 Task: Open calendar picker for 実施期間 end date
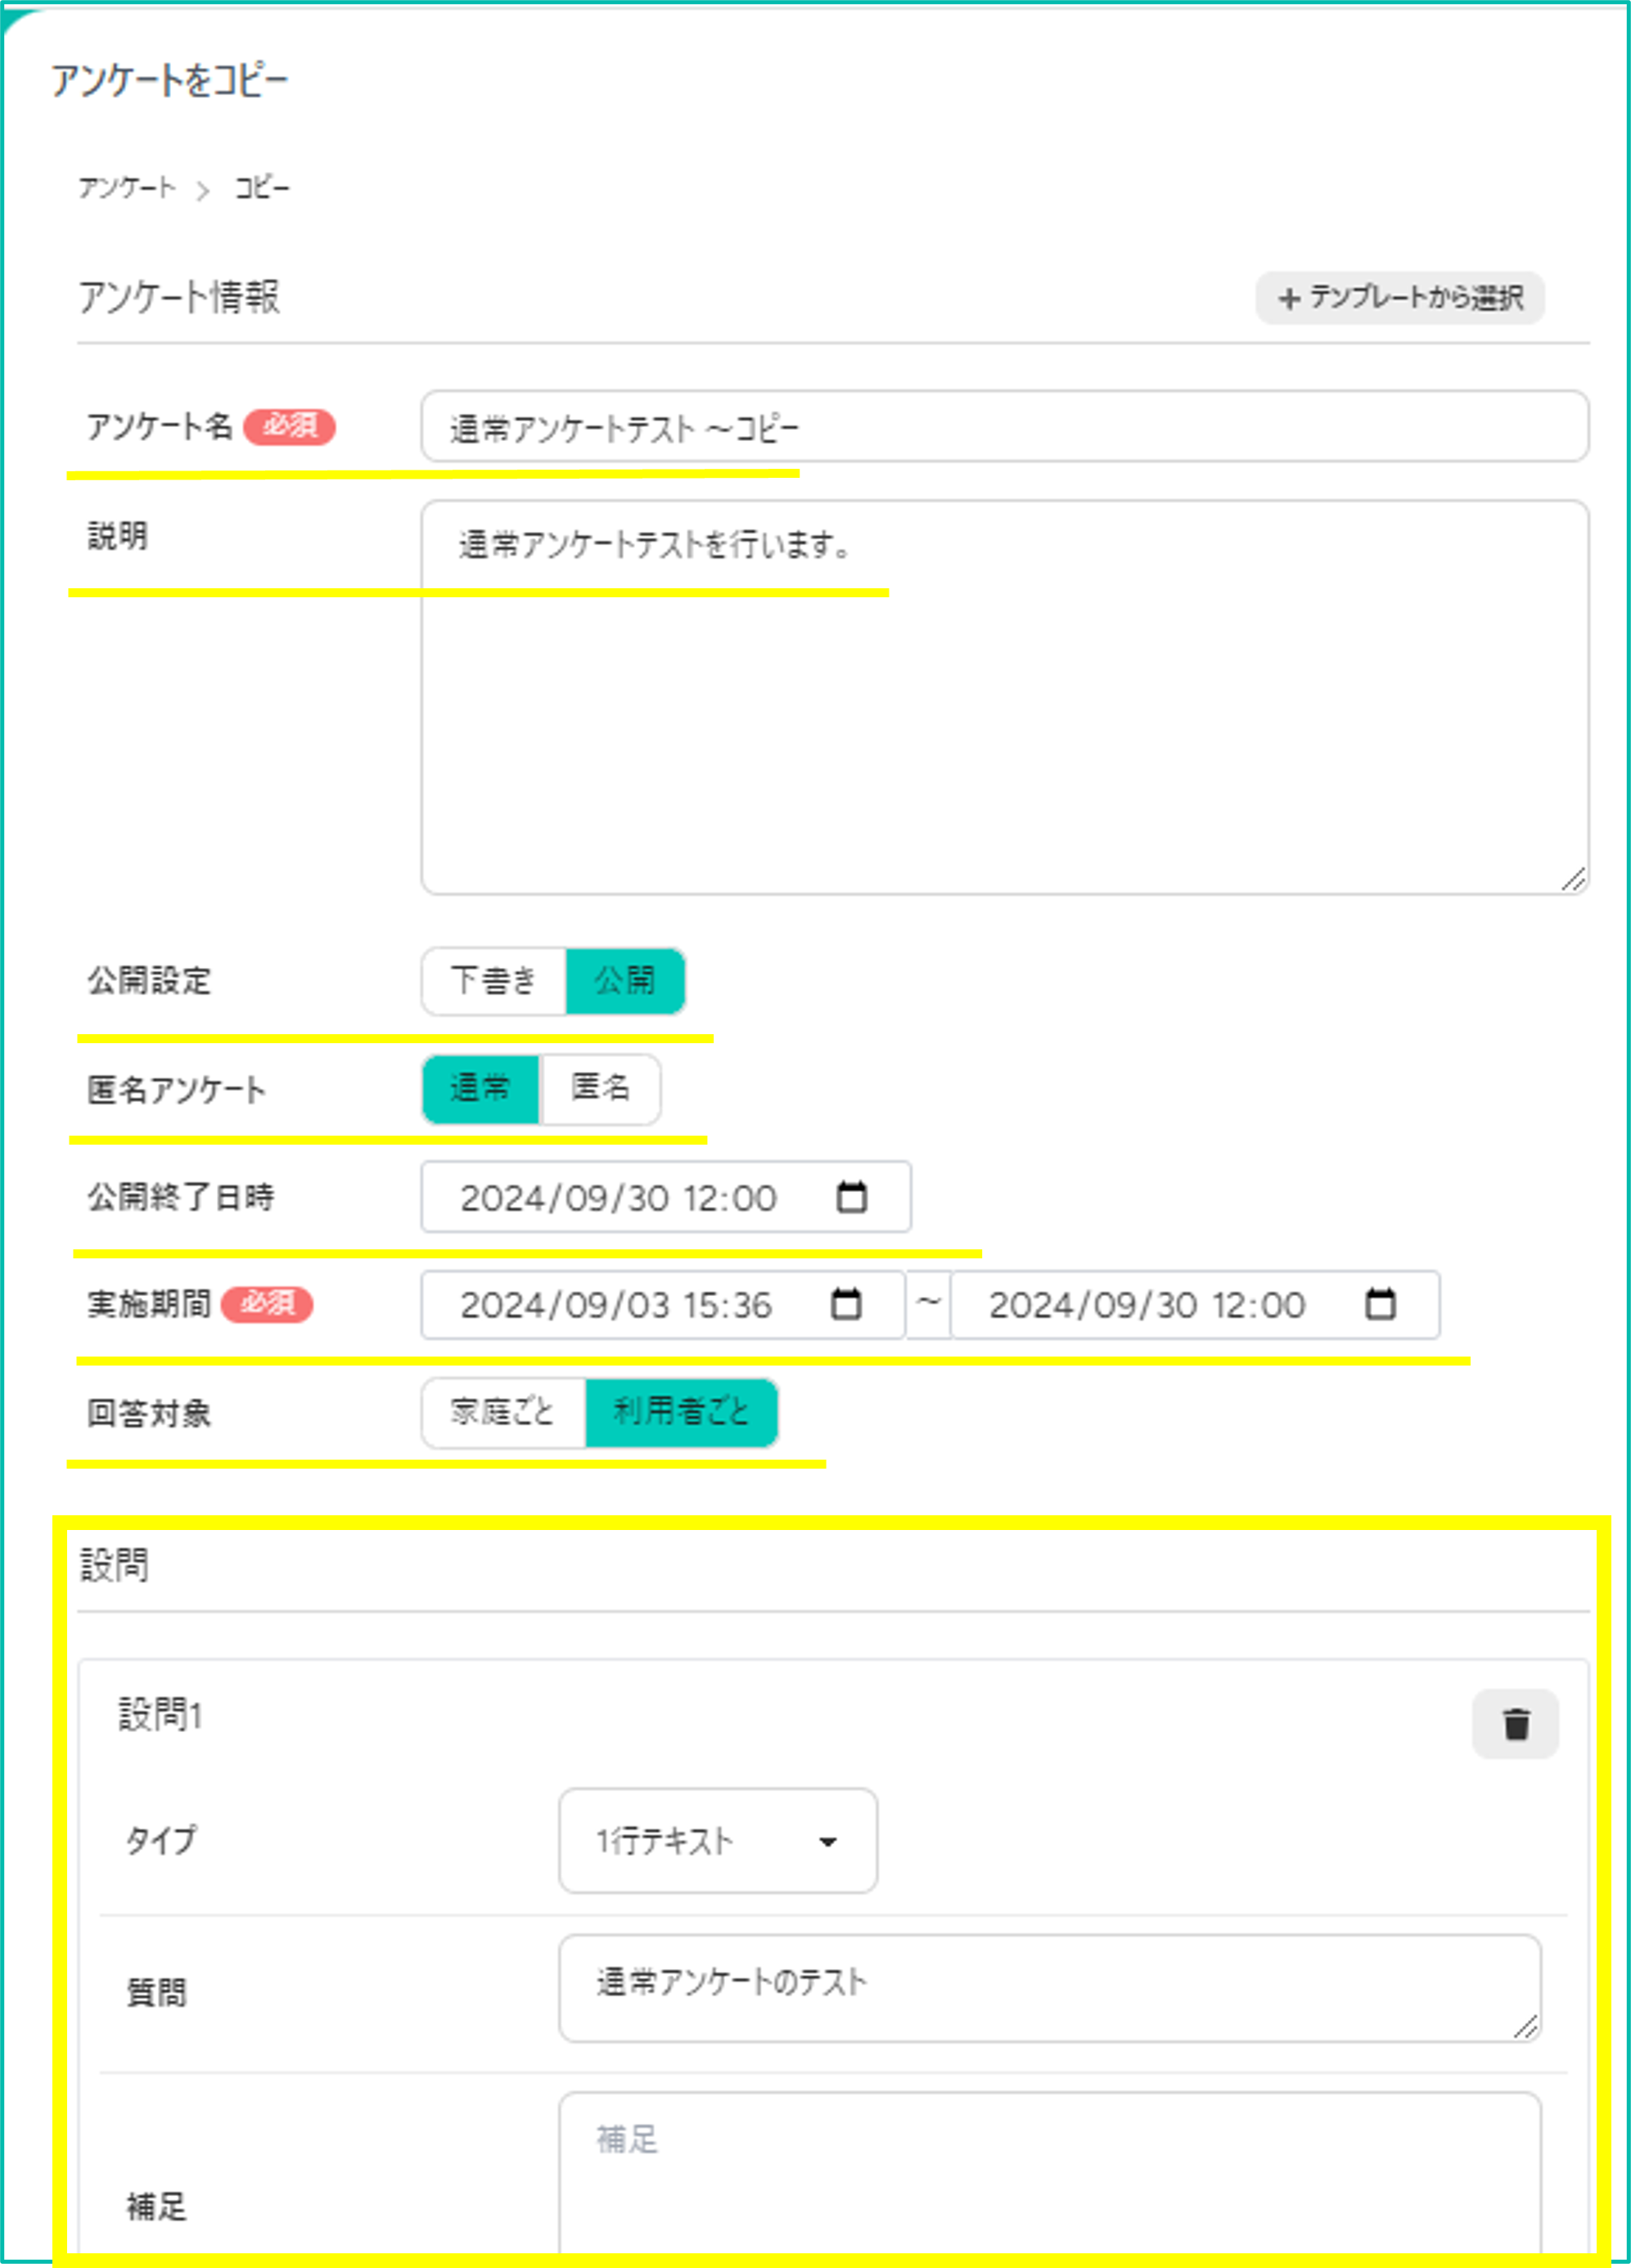click(x=1380, y=1304)
